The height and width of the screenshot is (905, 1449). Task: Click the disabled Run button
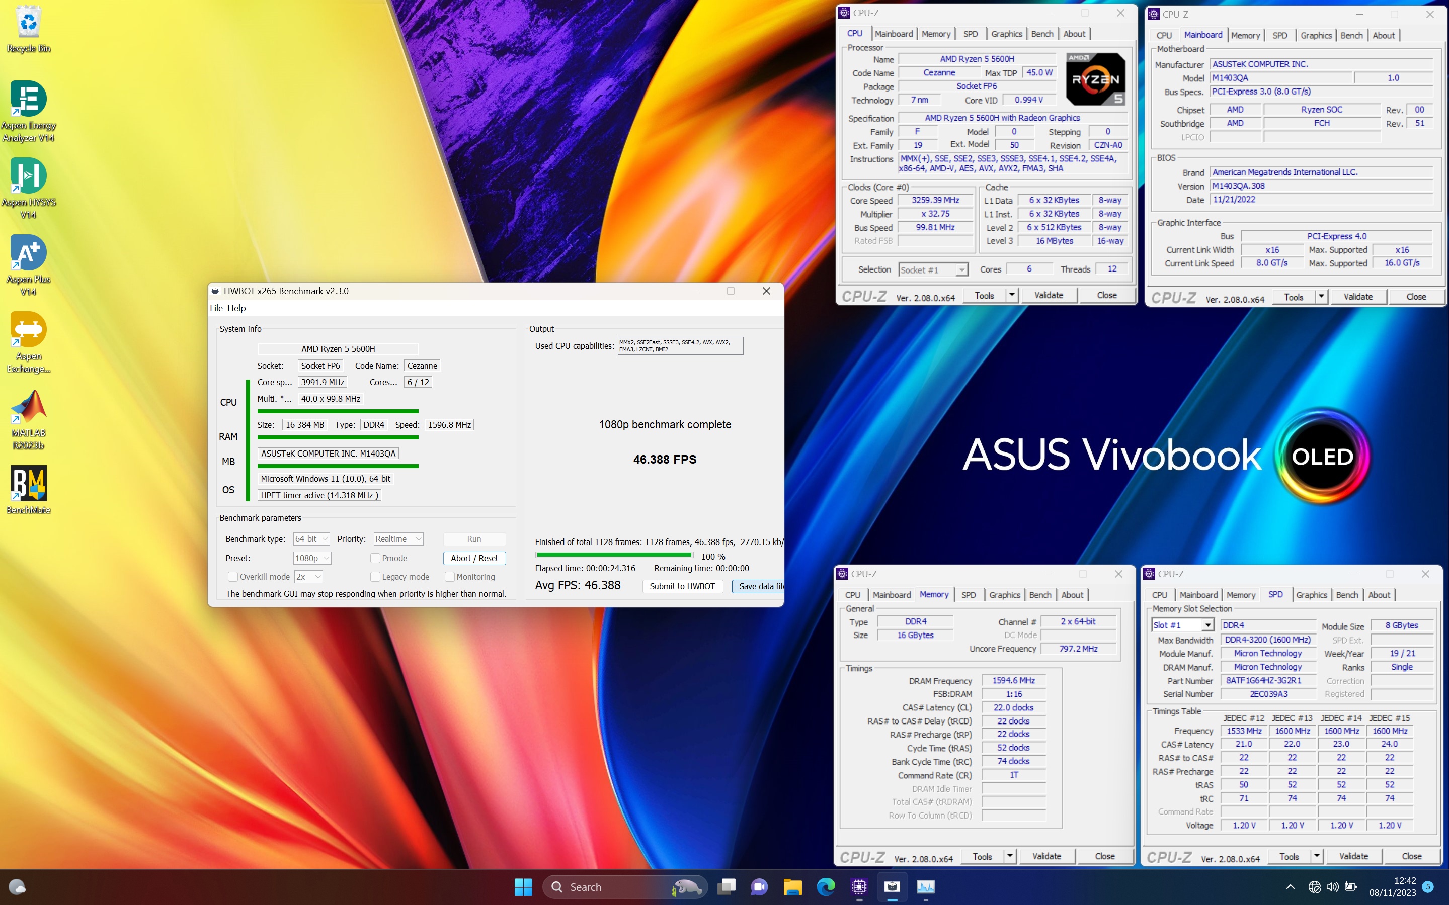tap(474, 538)
